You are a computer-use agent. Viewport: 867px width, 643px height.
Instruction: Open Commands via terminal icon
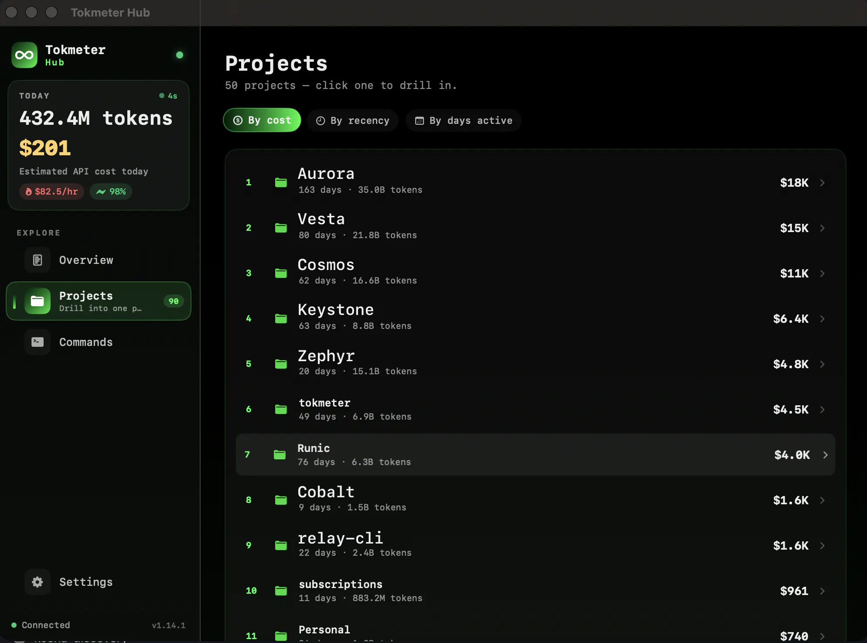(x=38, y=342)
